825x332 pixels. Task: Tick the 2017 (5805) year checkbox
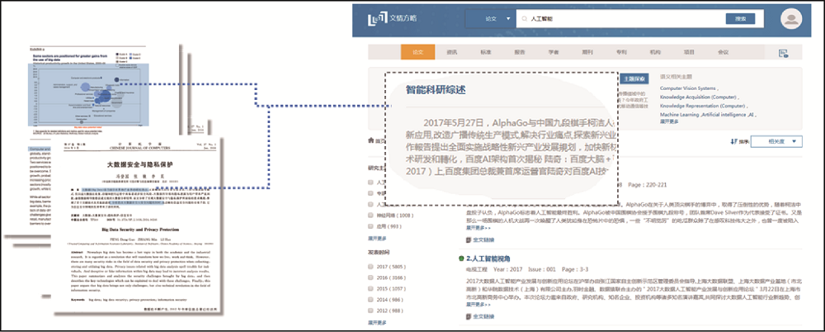(x=371, y=268)
